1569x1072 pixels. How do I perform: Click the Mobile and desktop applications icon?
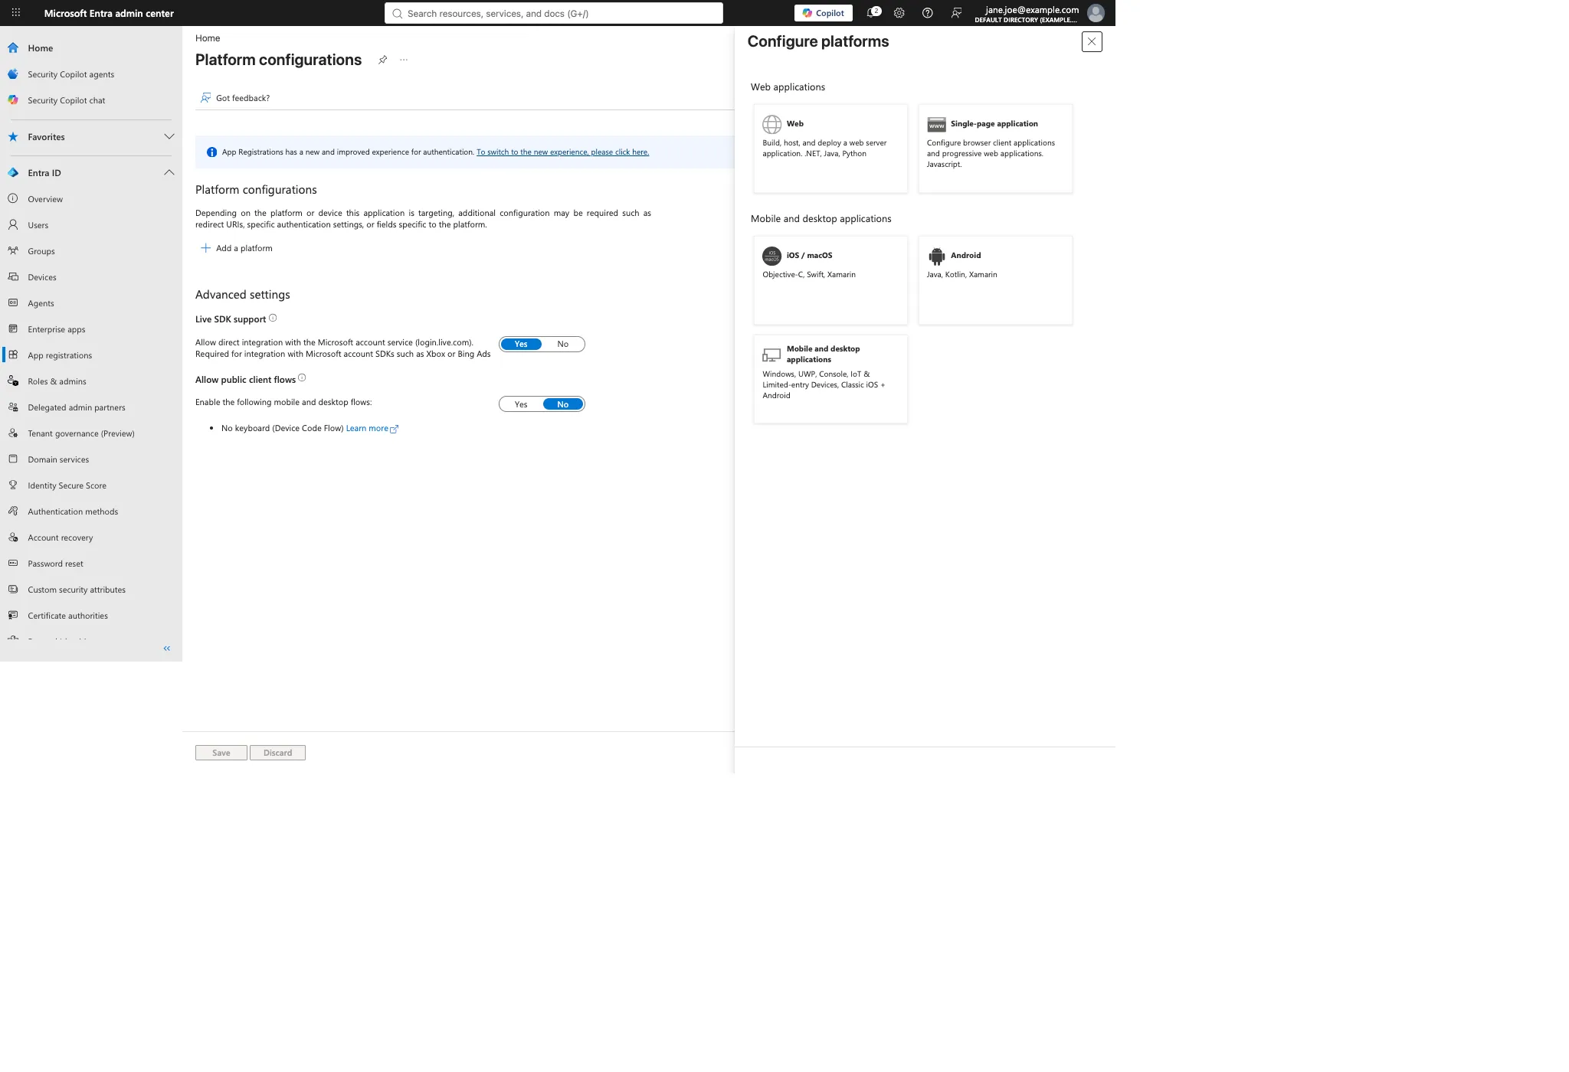coord(771,355)
